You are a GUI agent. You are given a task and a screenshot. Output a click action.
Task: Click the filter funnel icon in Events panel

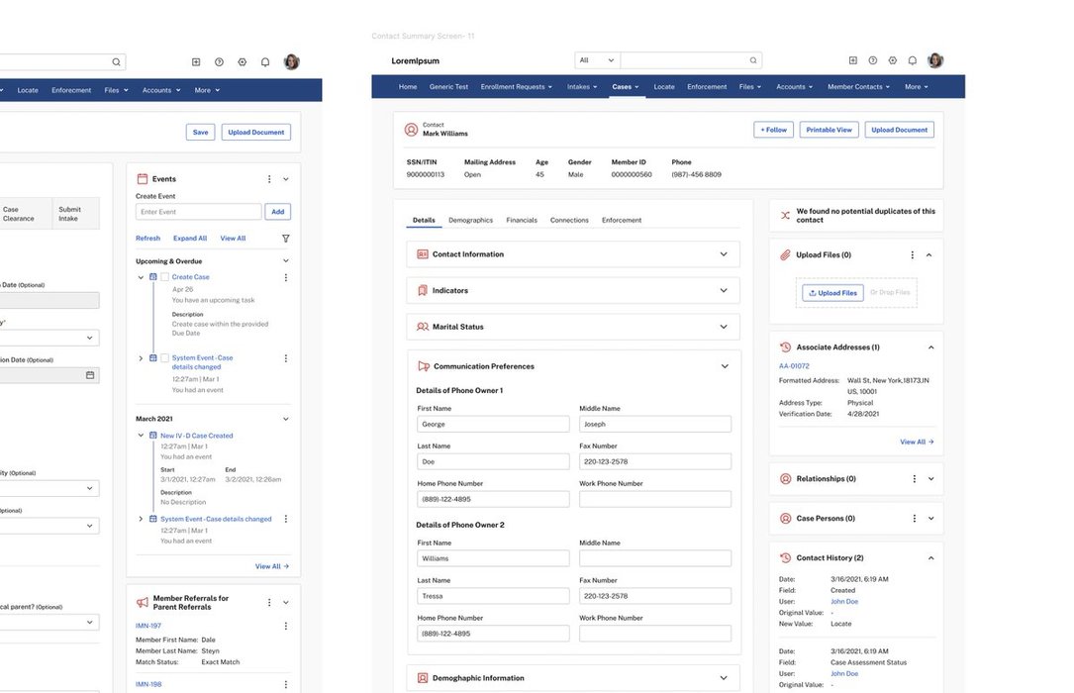285,239
